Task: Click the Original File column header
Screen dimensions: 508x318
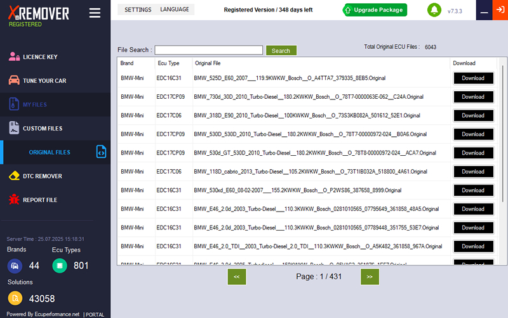Action: click(208, 63)
